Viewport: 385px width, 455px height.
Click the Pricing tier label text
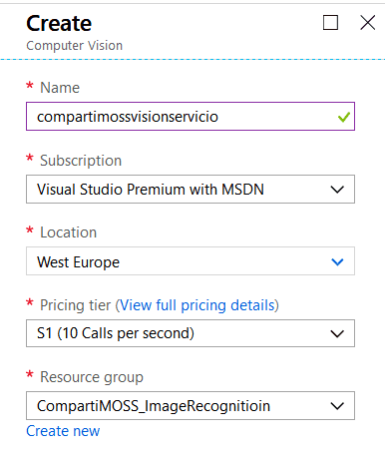coord(75,305)
